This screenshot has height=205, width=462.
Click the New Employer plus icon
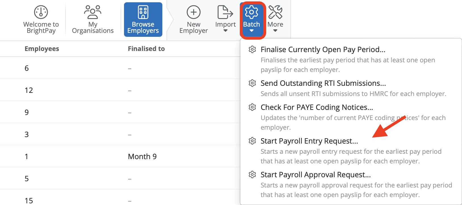(193, 12)
